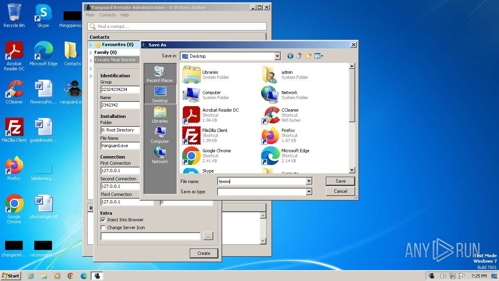
Task: Select Acrobat Reader DC shortcut in file list
Action: click(x=211, y=115)
